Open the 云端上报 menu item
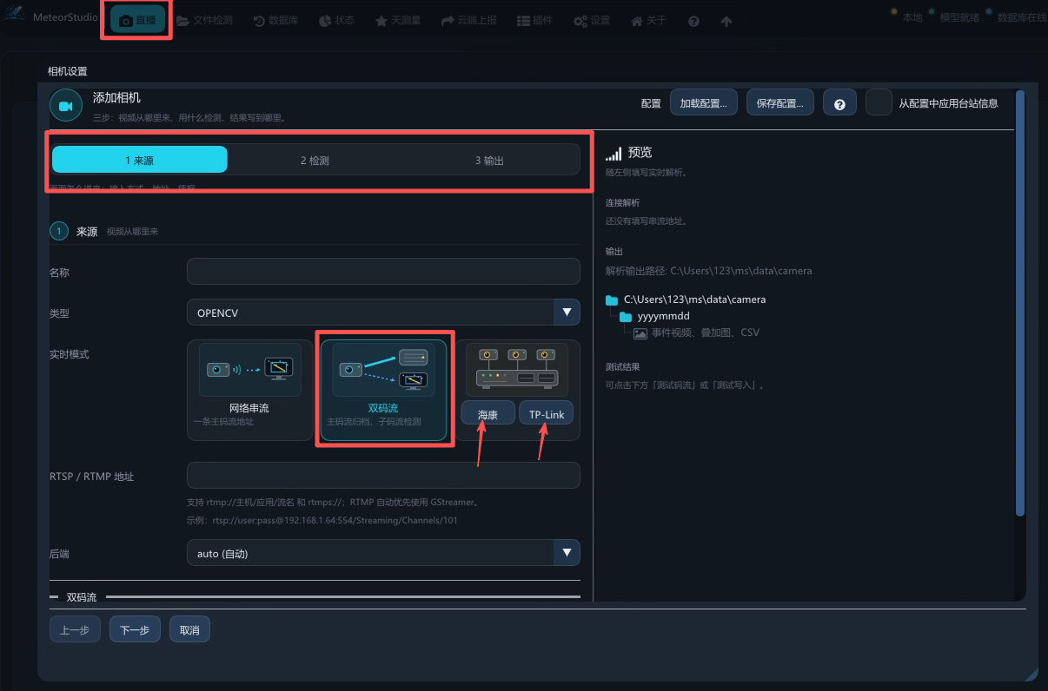This screenshot has height=691, width=1048. 469,20
